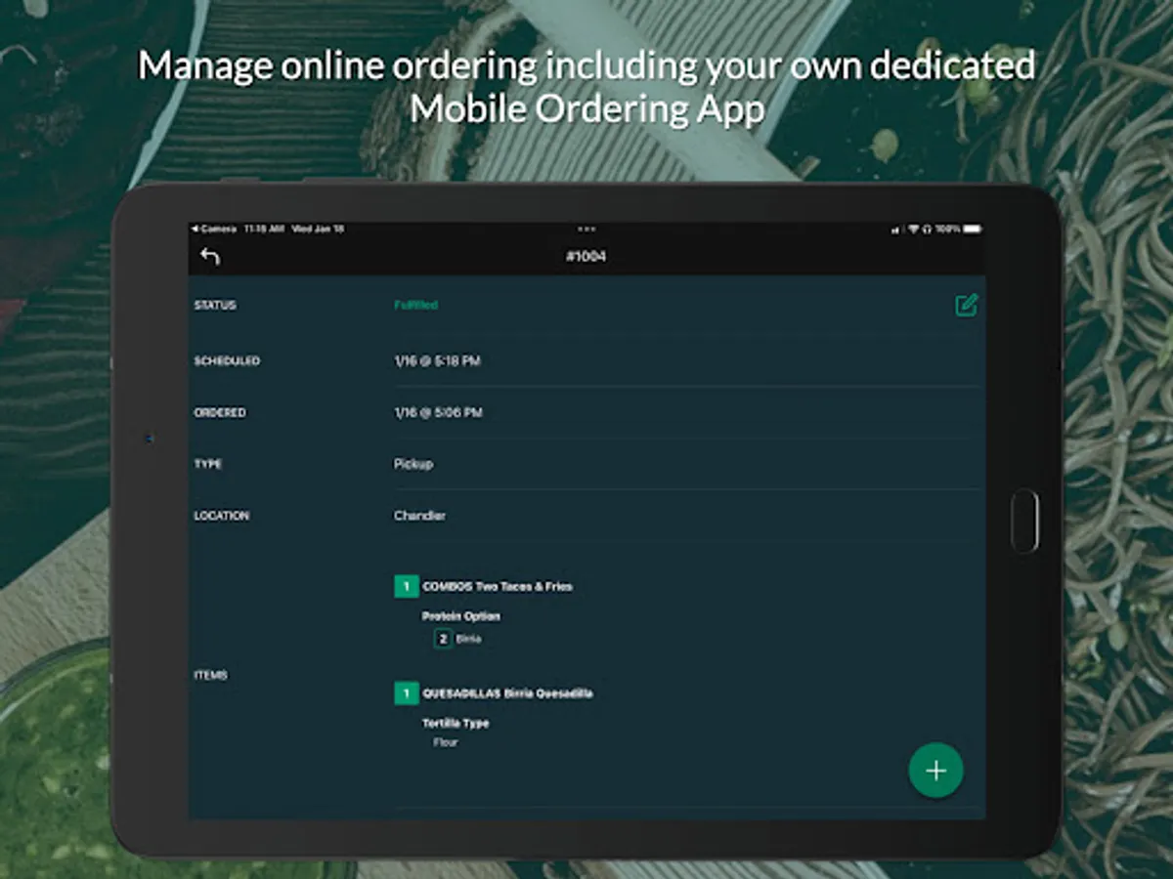1173x879 pixels.
Task: Select the Pickup order type value
Action: pos(413,464)
